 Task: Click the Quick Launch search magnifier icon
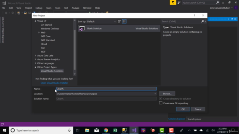217,3
